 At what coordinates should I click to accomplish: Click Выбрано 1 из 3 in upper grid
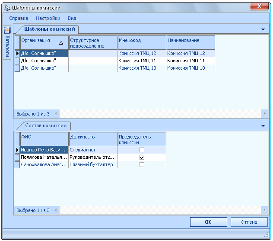[x=33, y=114]
